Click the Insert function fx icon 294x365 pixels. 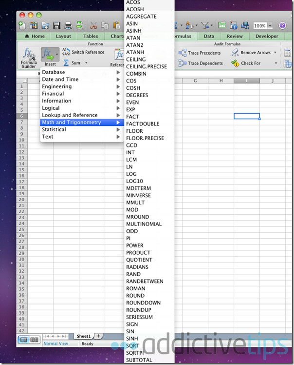pyautogui.click(x=48, y=54)
